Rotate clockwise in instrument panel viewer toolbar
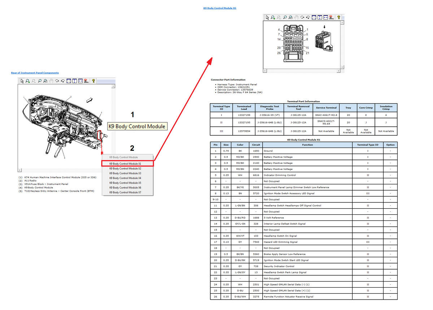The width and height of the screenshot is (433, 310). [57, 81]
